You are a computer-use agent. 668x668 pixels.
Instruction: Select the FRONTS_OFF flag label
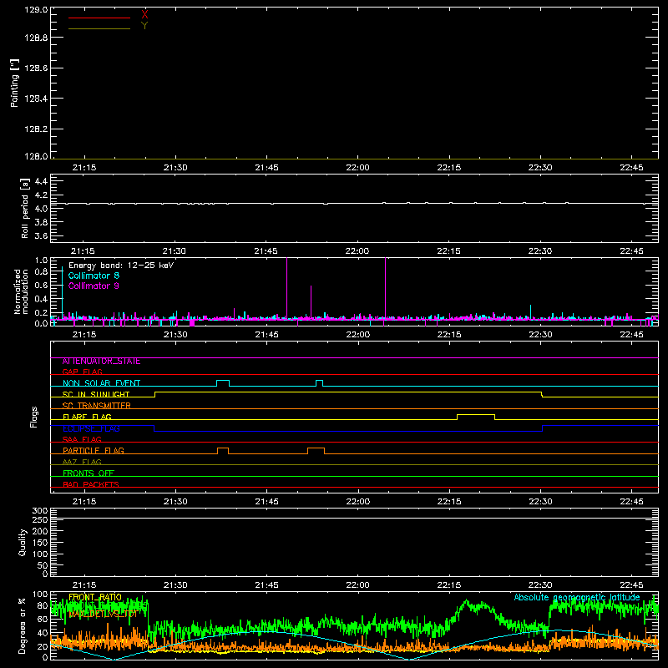[x=89, y=473]
